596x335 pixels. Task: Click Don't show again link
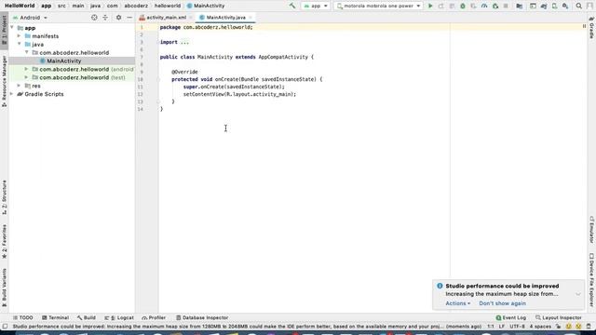pyautogui.click(x=503, y=303)
